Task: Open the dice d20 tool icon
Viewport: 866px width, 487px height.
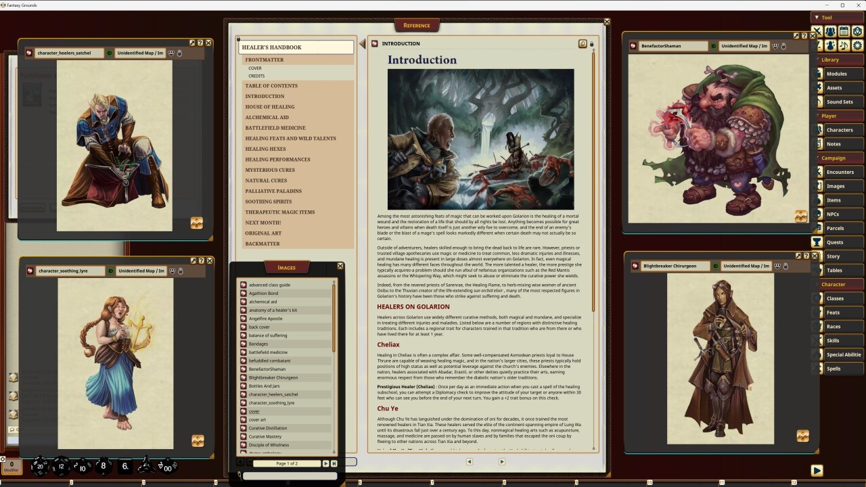Action: [x=857, y=32]
